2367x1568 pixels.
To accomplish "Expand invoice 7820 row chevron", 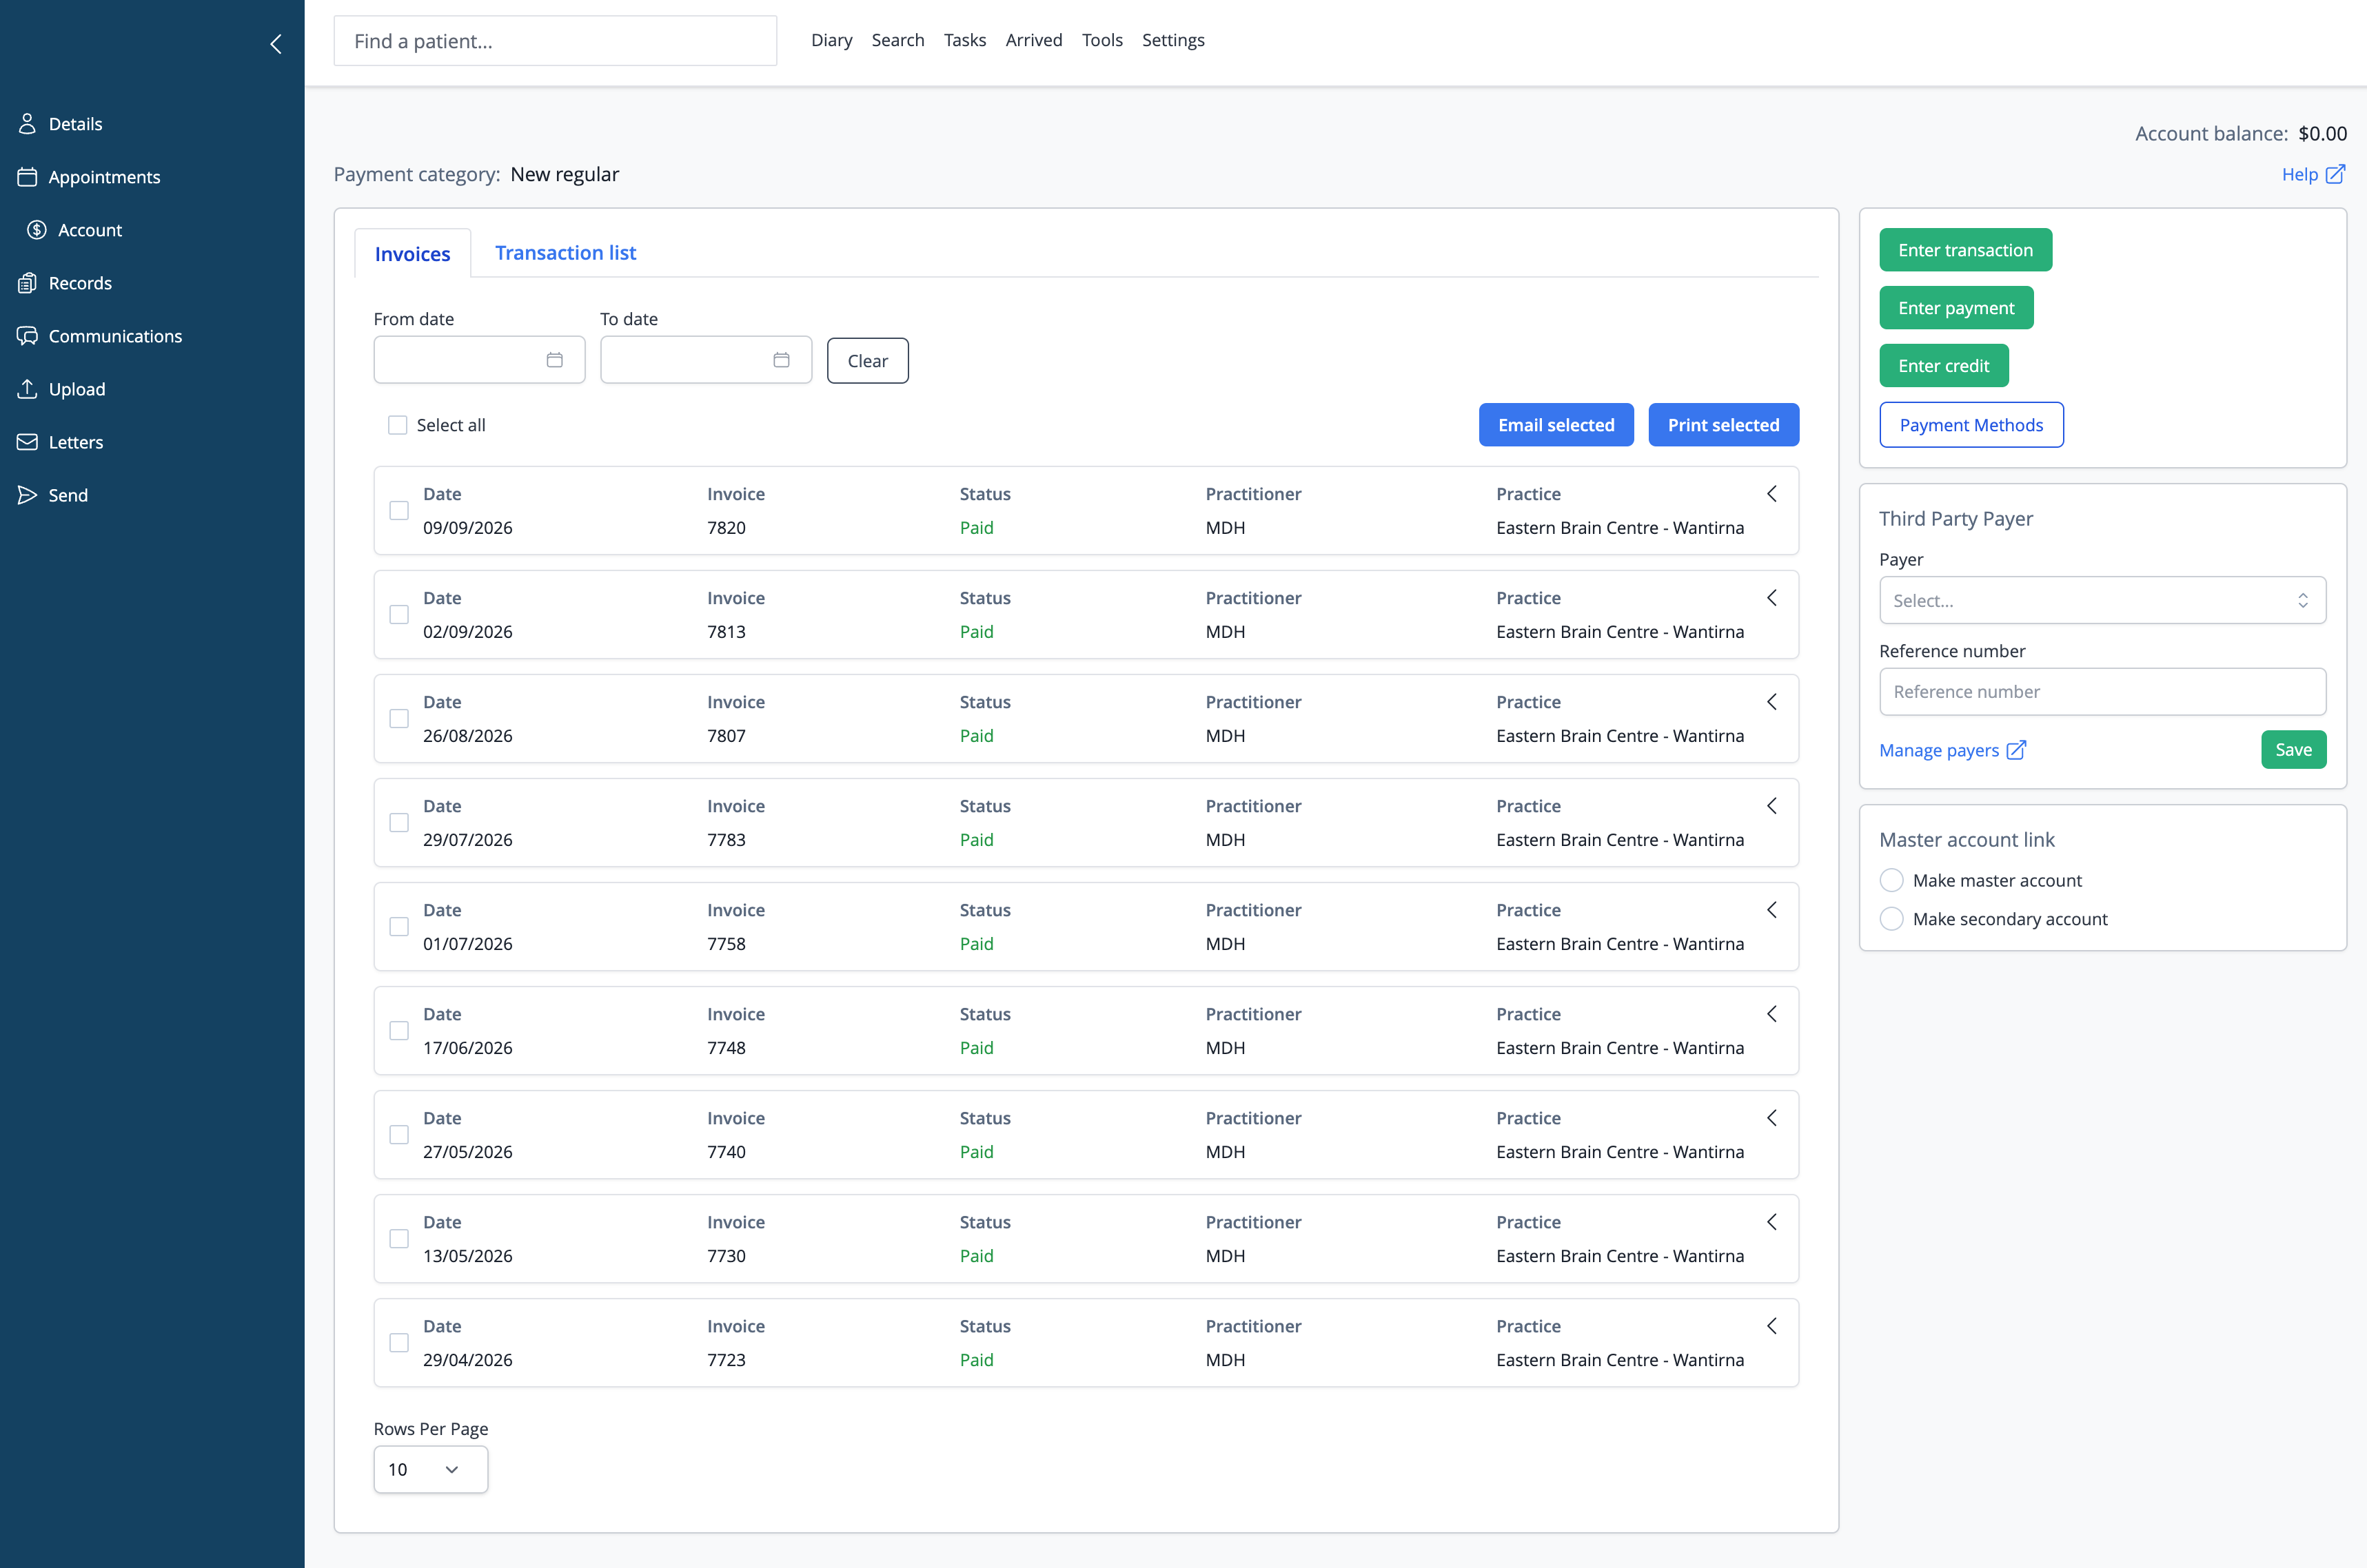I will pyautogui.click(x=1771, y=494).
